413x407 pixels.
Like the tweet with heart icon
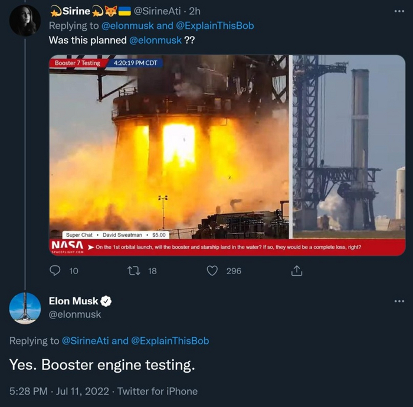[212, 271]
